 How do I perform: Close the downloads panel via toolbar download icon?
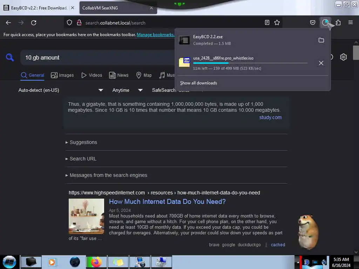[x=325, y=22]
